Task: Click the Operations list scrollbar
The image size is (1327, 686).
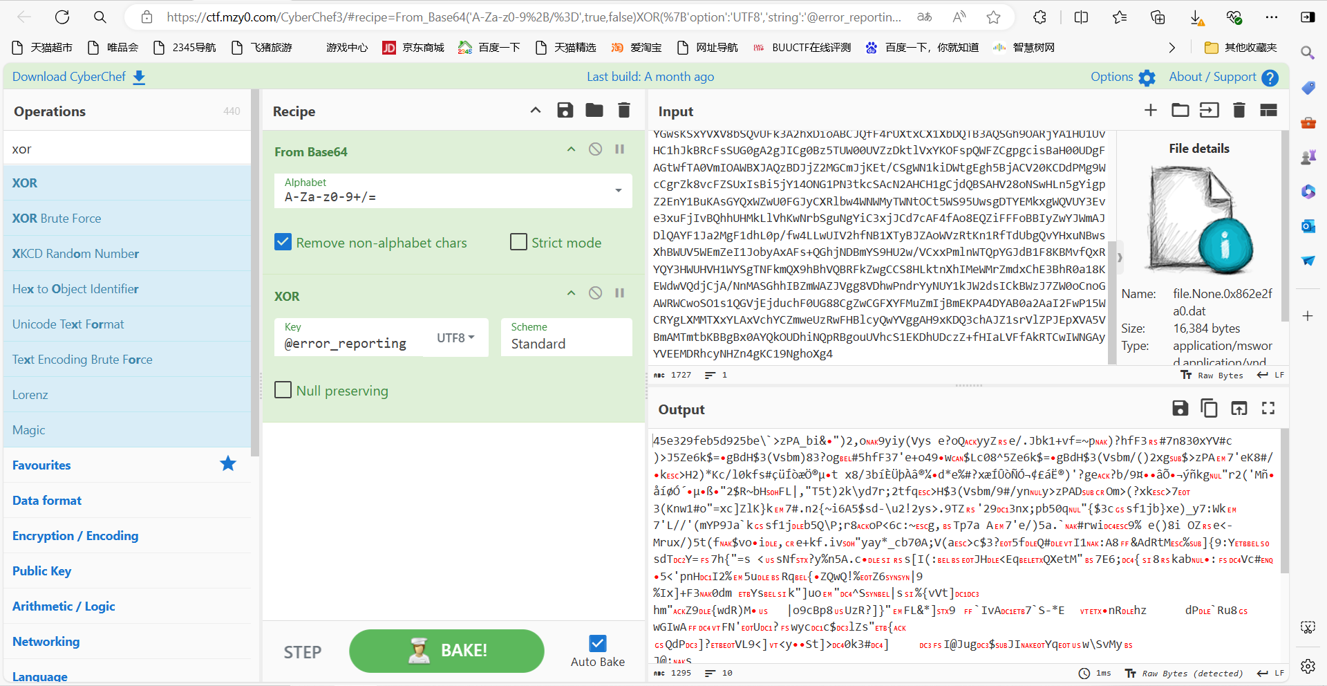Action: 255,273
